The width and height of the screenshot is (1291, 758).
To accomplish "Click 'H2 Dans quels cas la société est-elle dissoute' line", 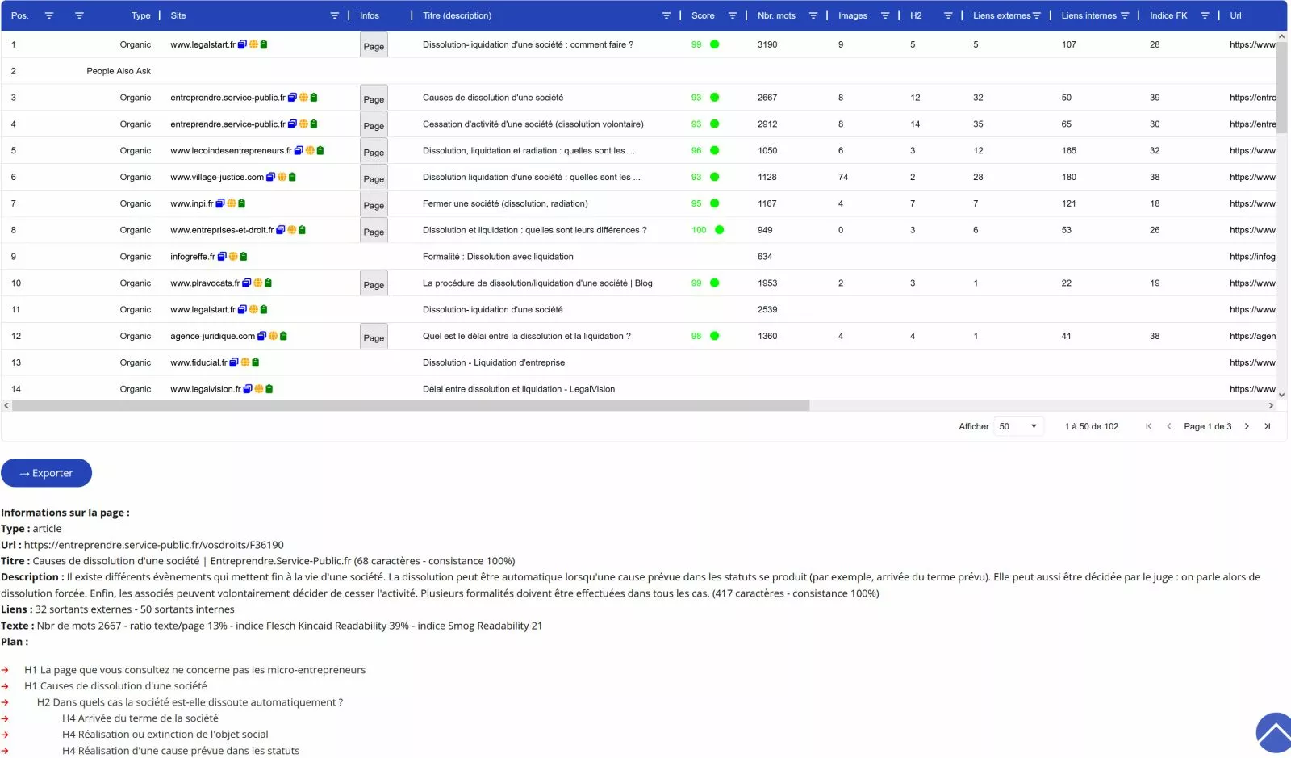I will point(190,702).
